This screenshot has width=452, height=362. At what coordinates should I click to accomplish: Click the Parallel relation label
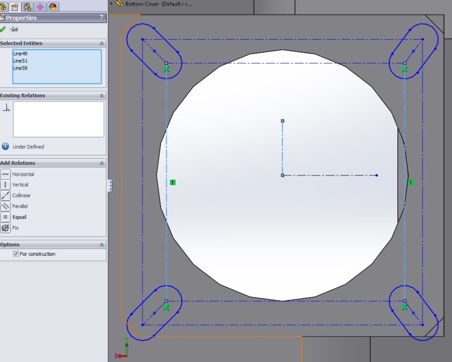point(20,206)
